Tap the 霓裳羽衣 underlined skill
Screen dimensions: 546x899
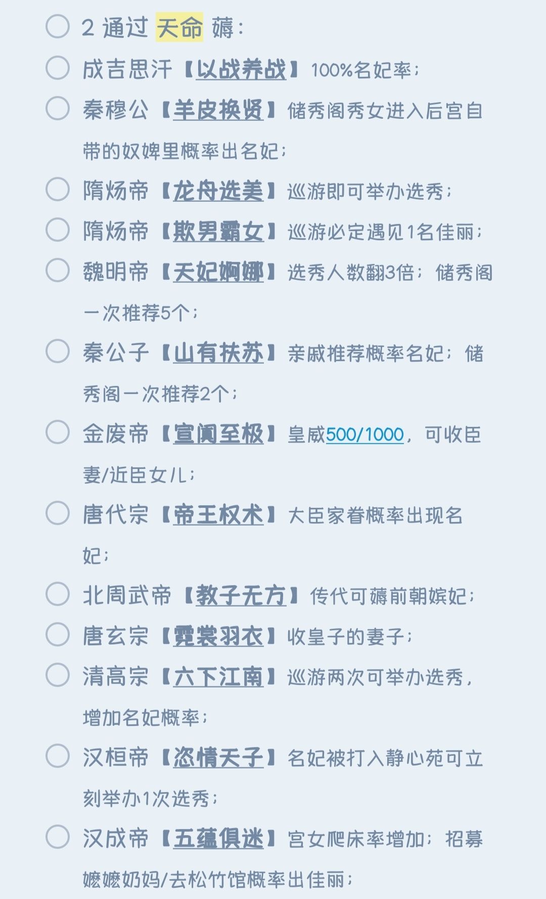click(x=218, y=636)
